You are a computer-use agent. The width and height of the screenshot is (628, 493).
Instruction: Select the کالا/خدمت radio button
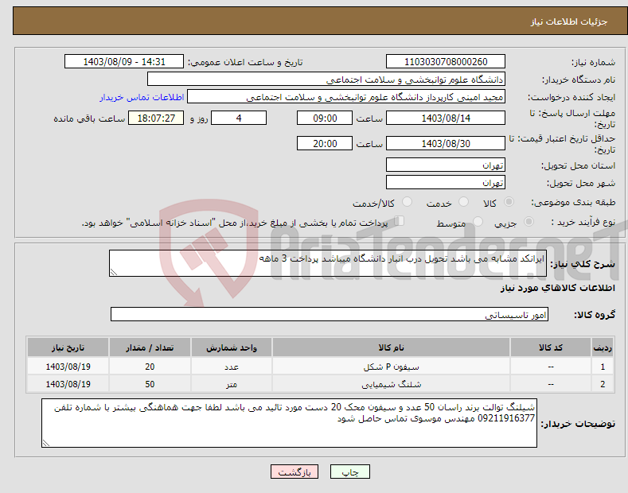coord(407,202)
